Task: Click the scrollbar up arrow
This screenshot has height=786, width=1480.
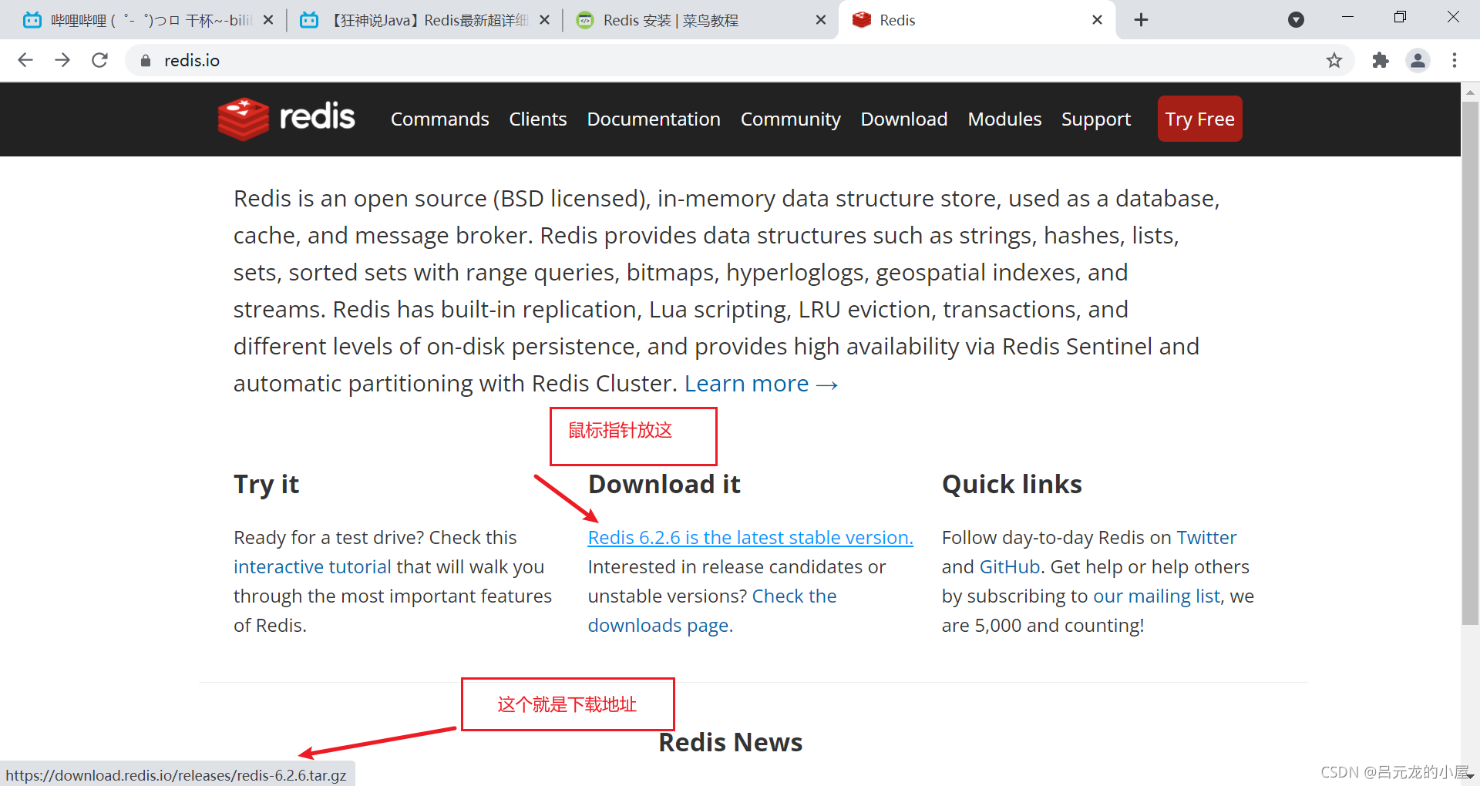Action: tap(1470, 92)
